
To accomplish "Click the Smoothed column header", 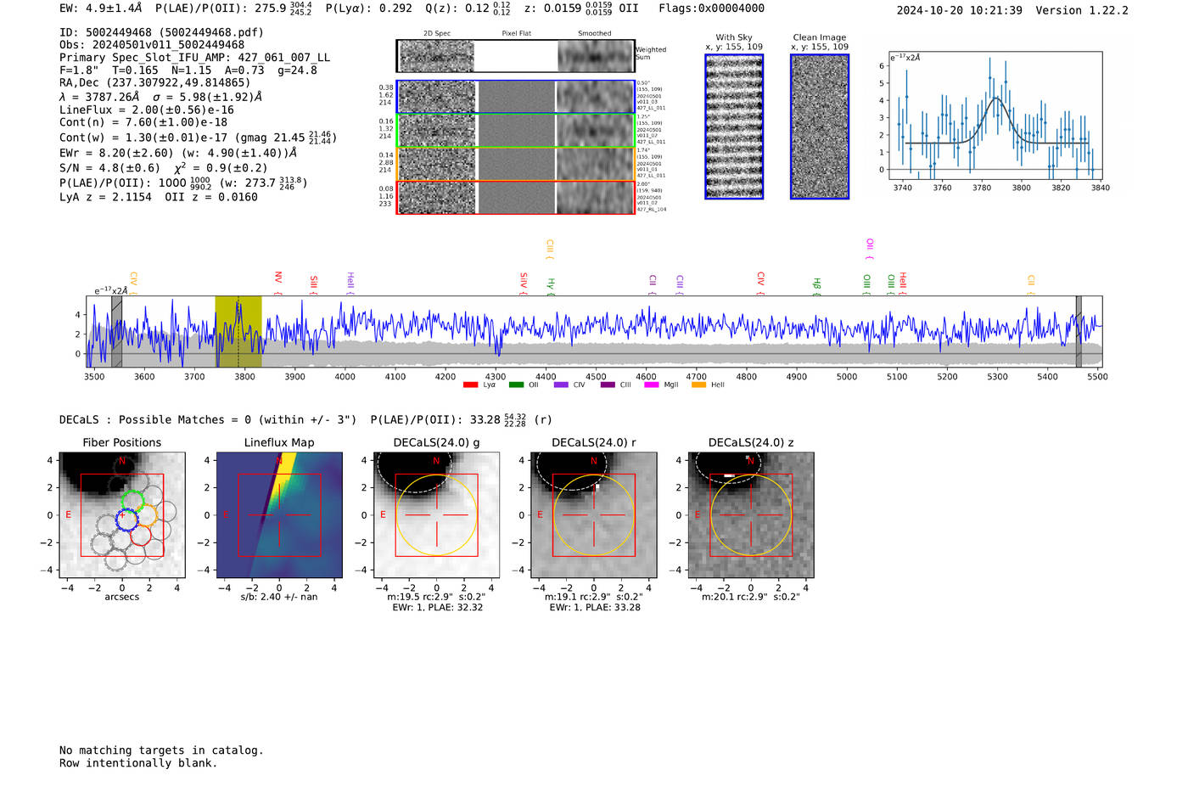I will [595, 34].
